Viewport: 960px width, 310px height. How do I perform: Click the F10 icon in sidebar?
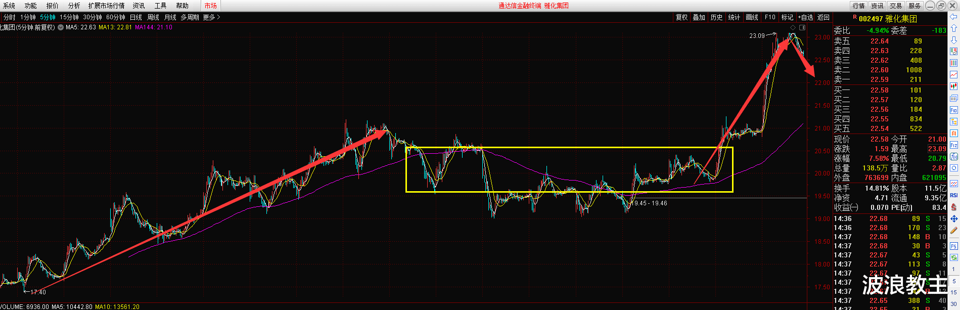tap(953, 110)
